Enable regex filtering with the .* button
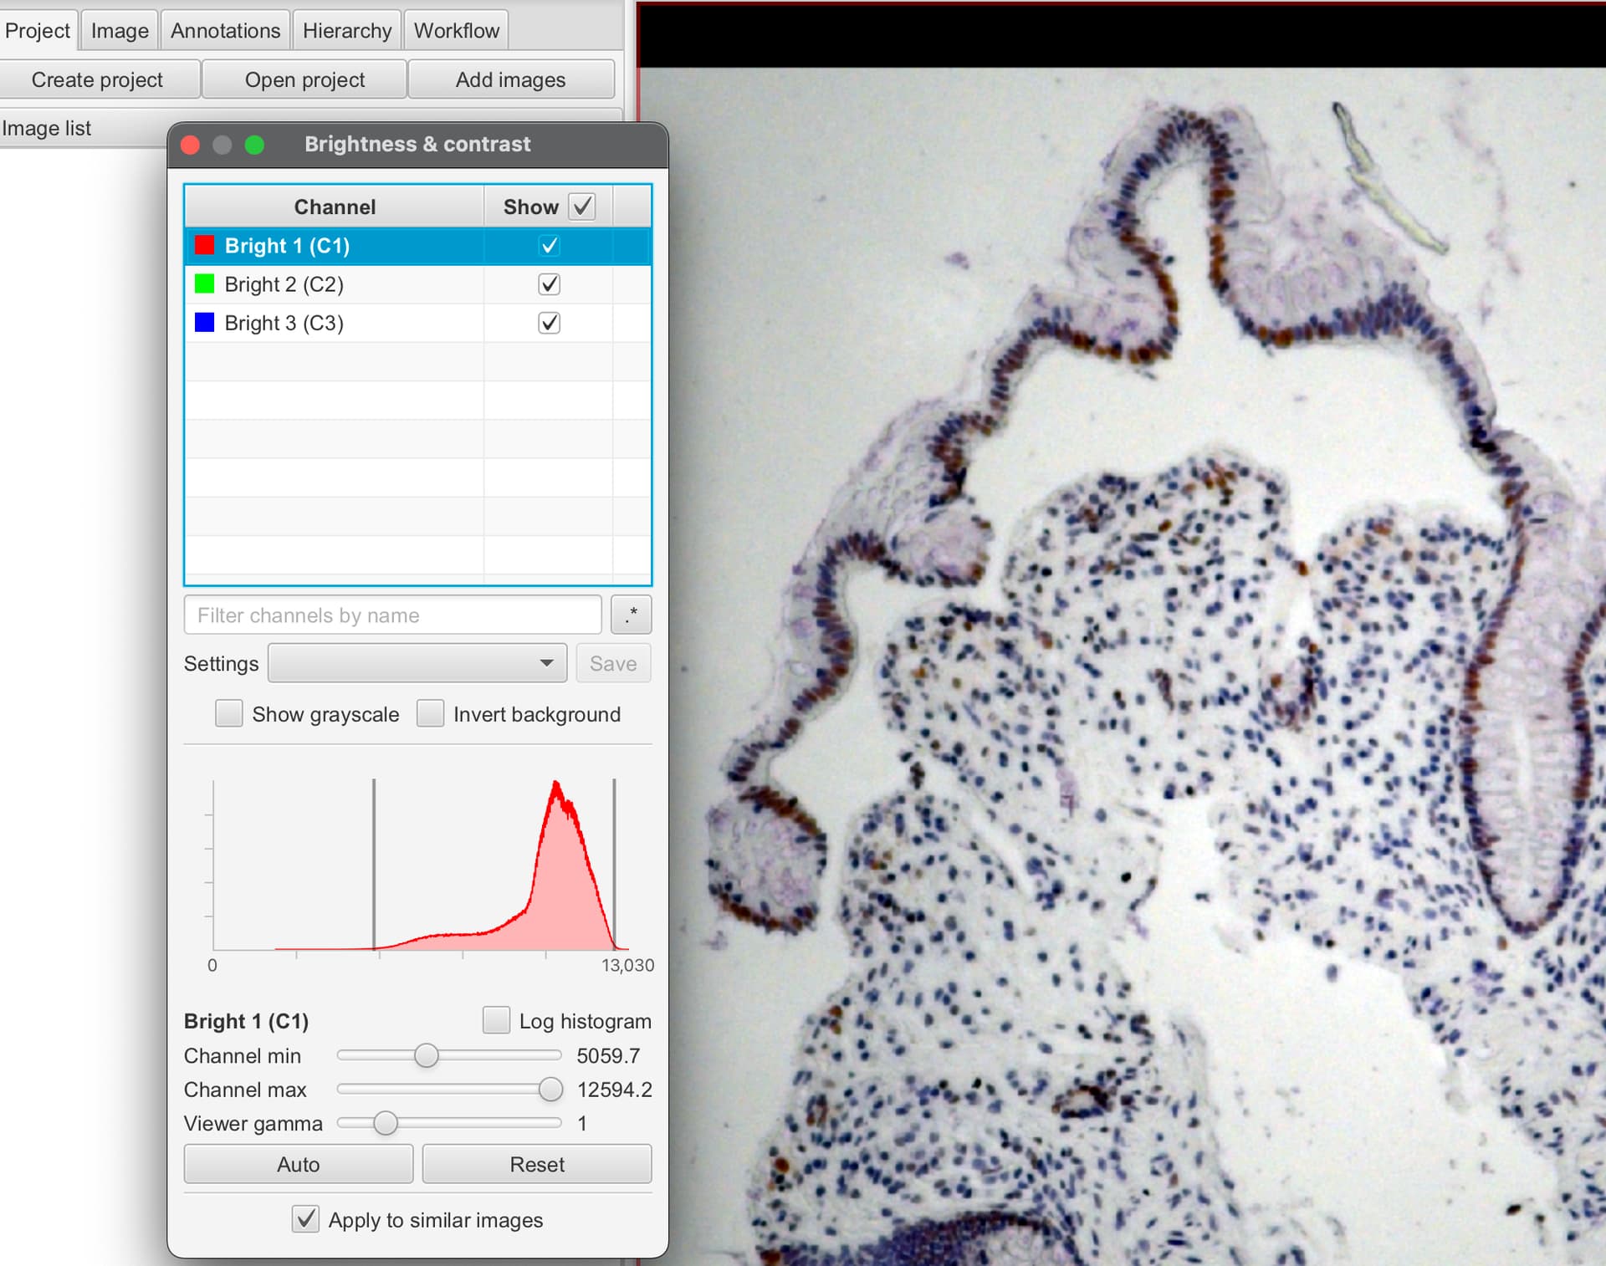 coord(632,615)
